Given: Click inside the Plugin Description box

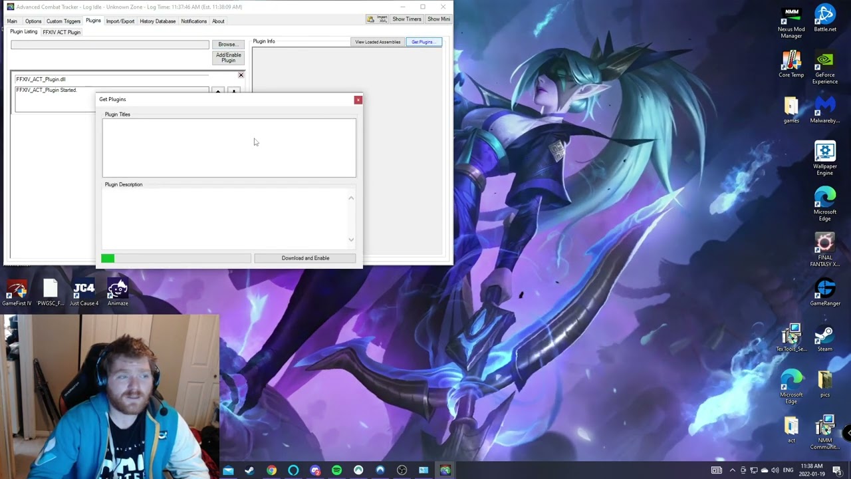Looking at the screenshot, I should 225,218.
